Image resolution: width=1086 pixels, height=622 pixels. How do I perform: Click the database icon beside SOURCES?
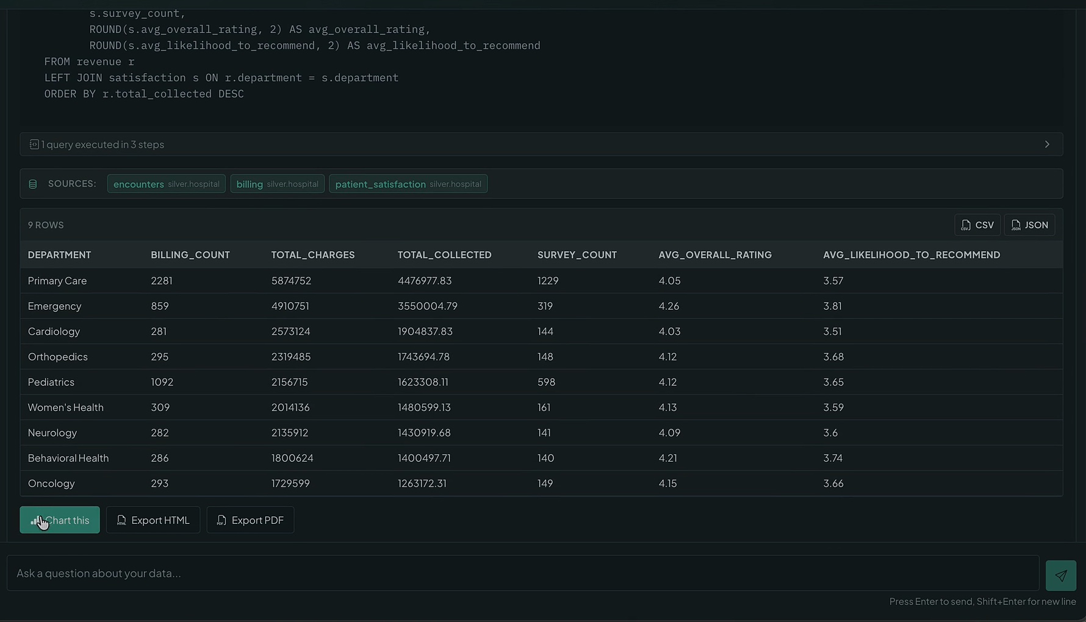tap(33, 184)
